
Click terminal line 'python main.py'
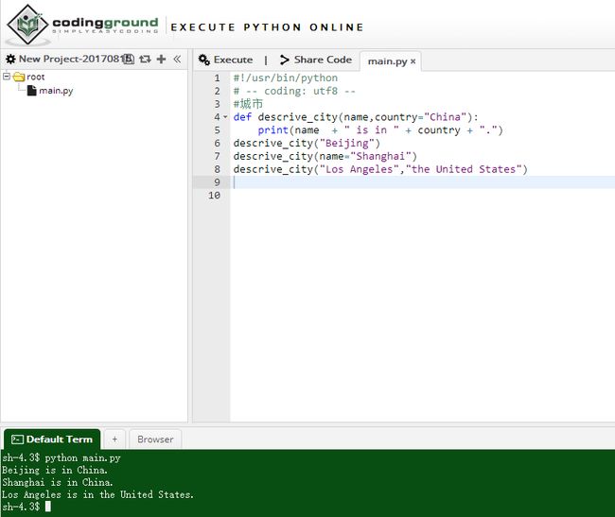pyautogui.click(x=82, y=457)
